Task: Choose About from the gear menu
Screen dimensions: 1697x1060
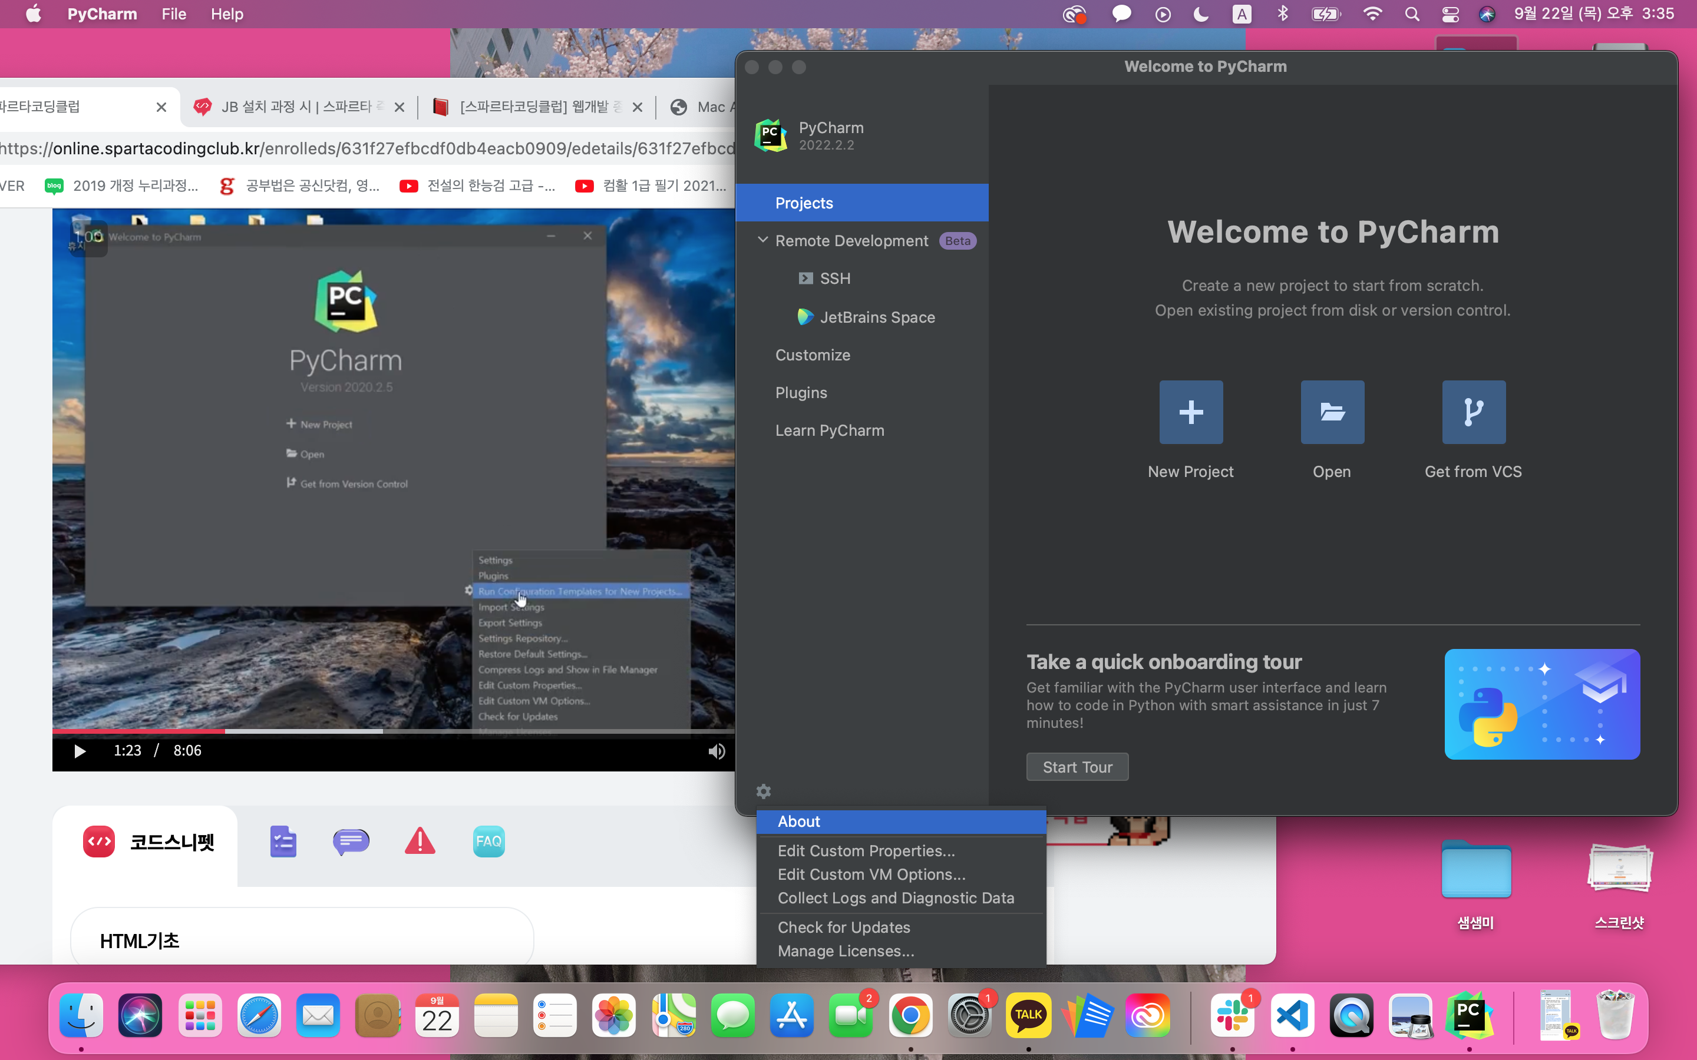Action: coord(902,821)
